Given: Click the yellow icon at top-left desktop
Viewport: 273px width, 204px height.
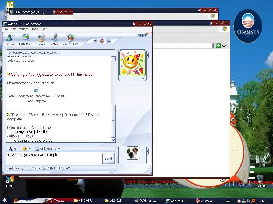Looking at the screenshot, I should 10,5.
